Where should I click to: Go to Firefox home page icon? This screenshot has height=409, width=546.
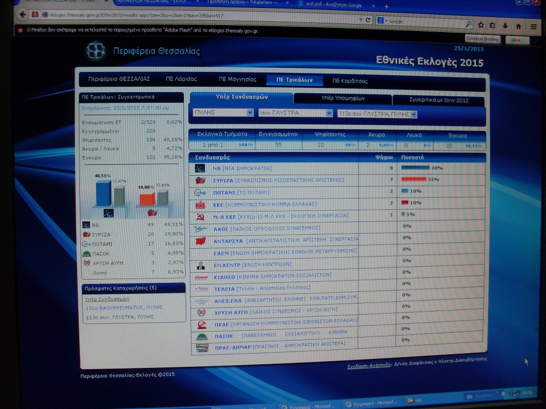click(518, 26)
